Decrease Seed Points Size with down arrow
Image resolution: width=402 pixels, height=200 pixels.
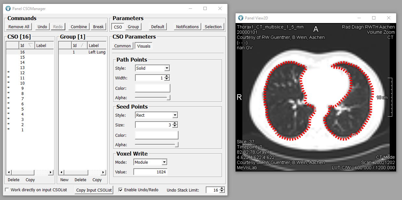175,126
